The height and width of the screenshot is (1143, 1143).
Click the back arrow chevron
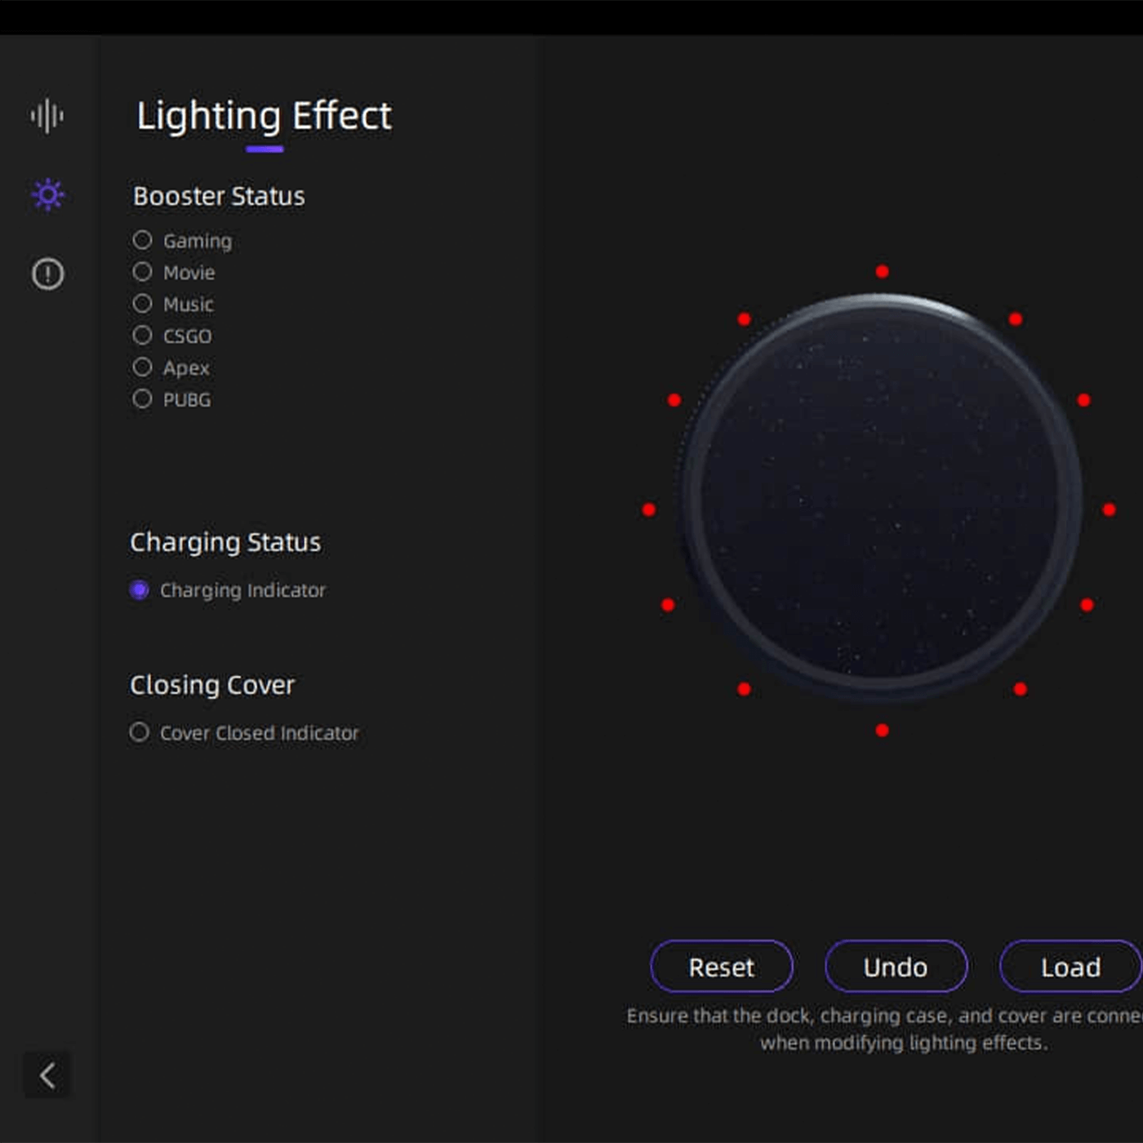47,1075
